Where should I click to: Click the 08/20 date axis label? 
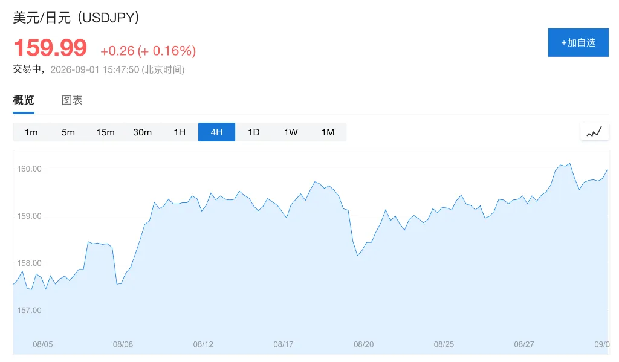click(x=363, y=344)
